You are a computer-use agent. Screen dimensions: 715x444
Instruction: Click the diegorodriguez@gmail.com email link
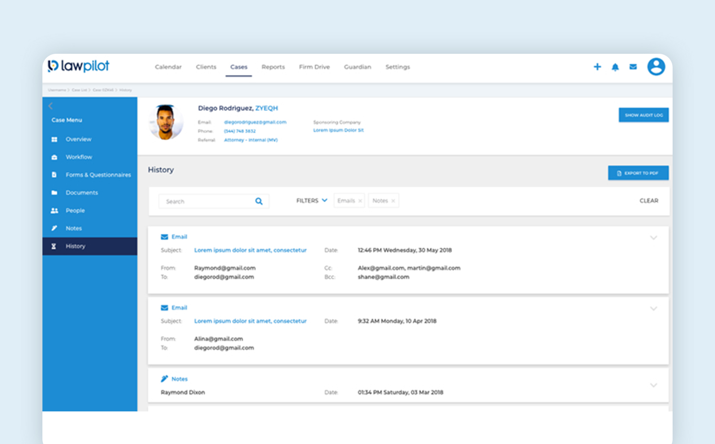click(255, 122)
